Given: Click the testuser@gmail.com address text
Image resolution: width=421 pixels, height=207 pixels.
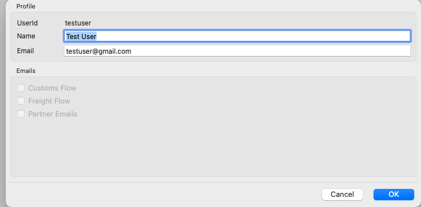Looking at the screenshot, I should tap(98, 51).
